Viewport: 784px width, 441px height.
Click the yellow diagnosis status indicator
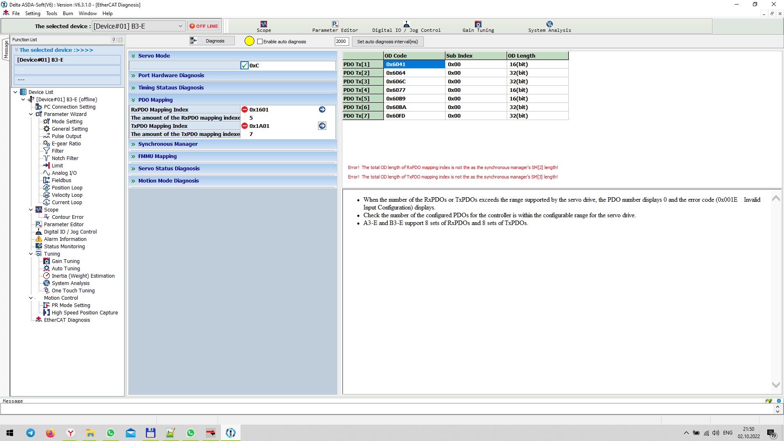(249, 41)
